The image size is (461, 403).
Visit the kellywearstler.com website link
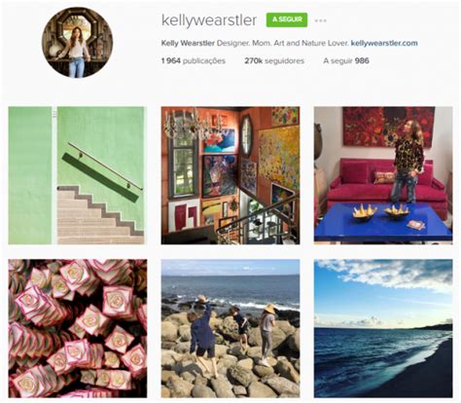384,43
